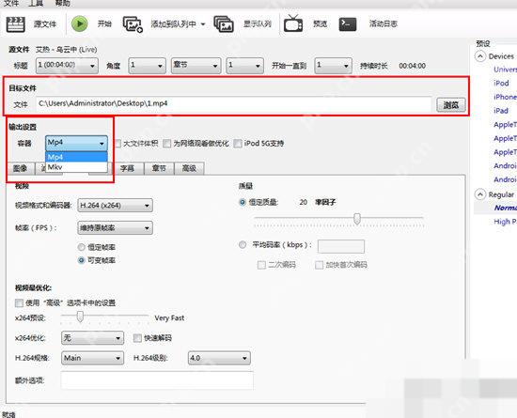Select the 平均码率 (kbps) radio button
517x418 pixels.
coord(243,245)
